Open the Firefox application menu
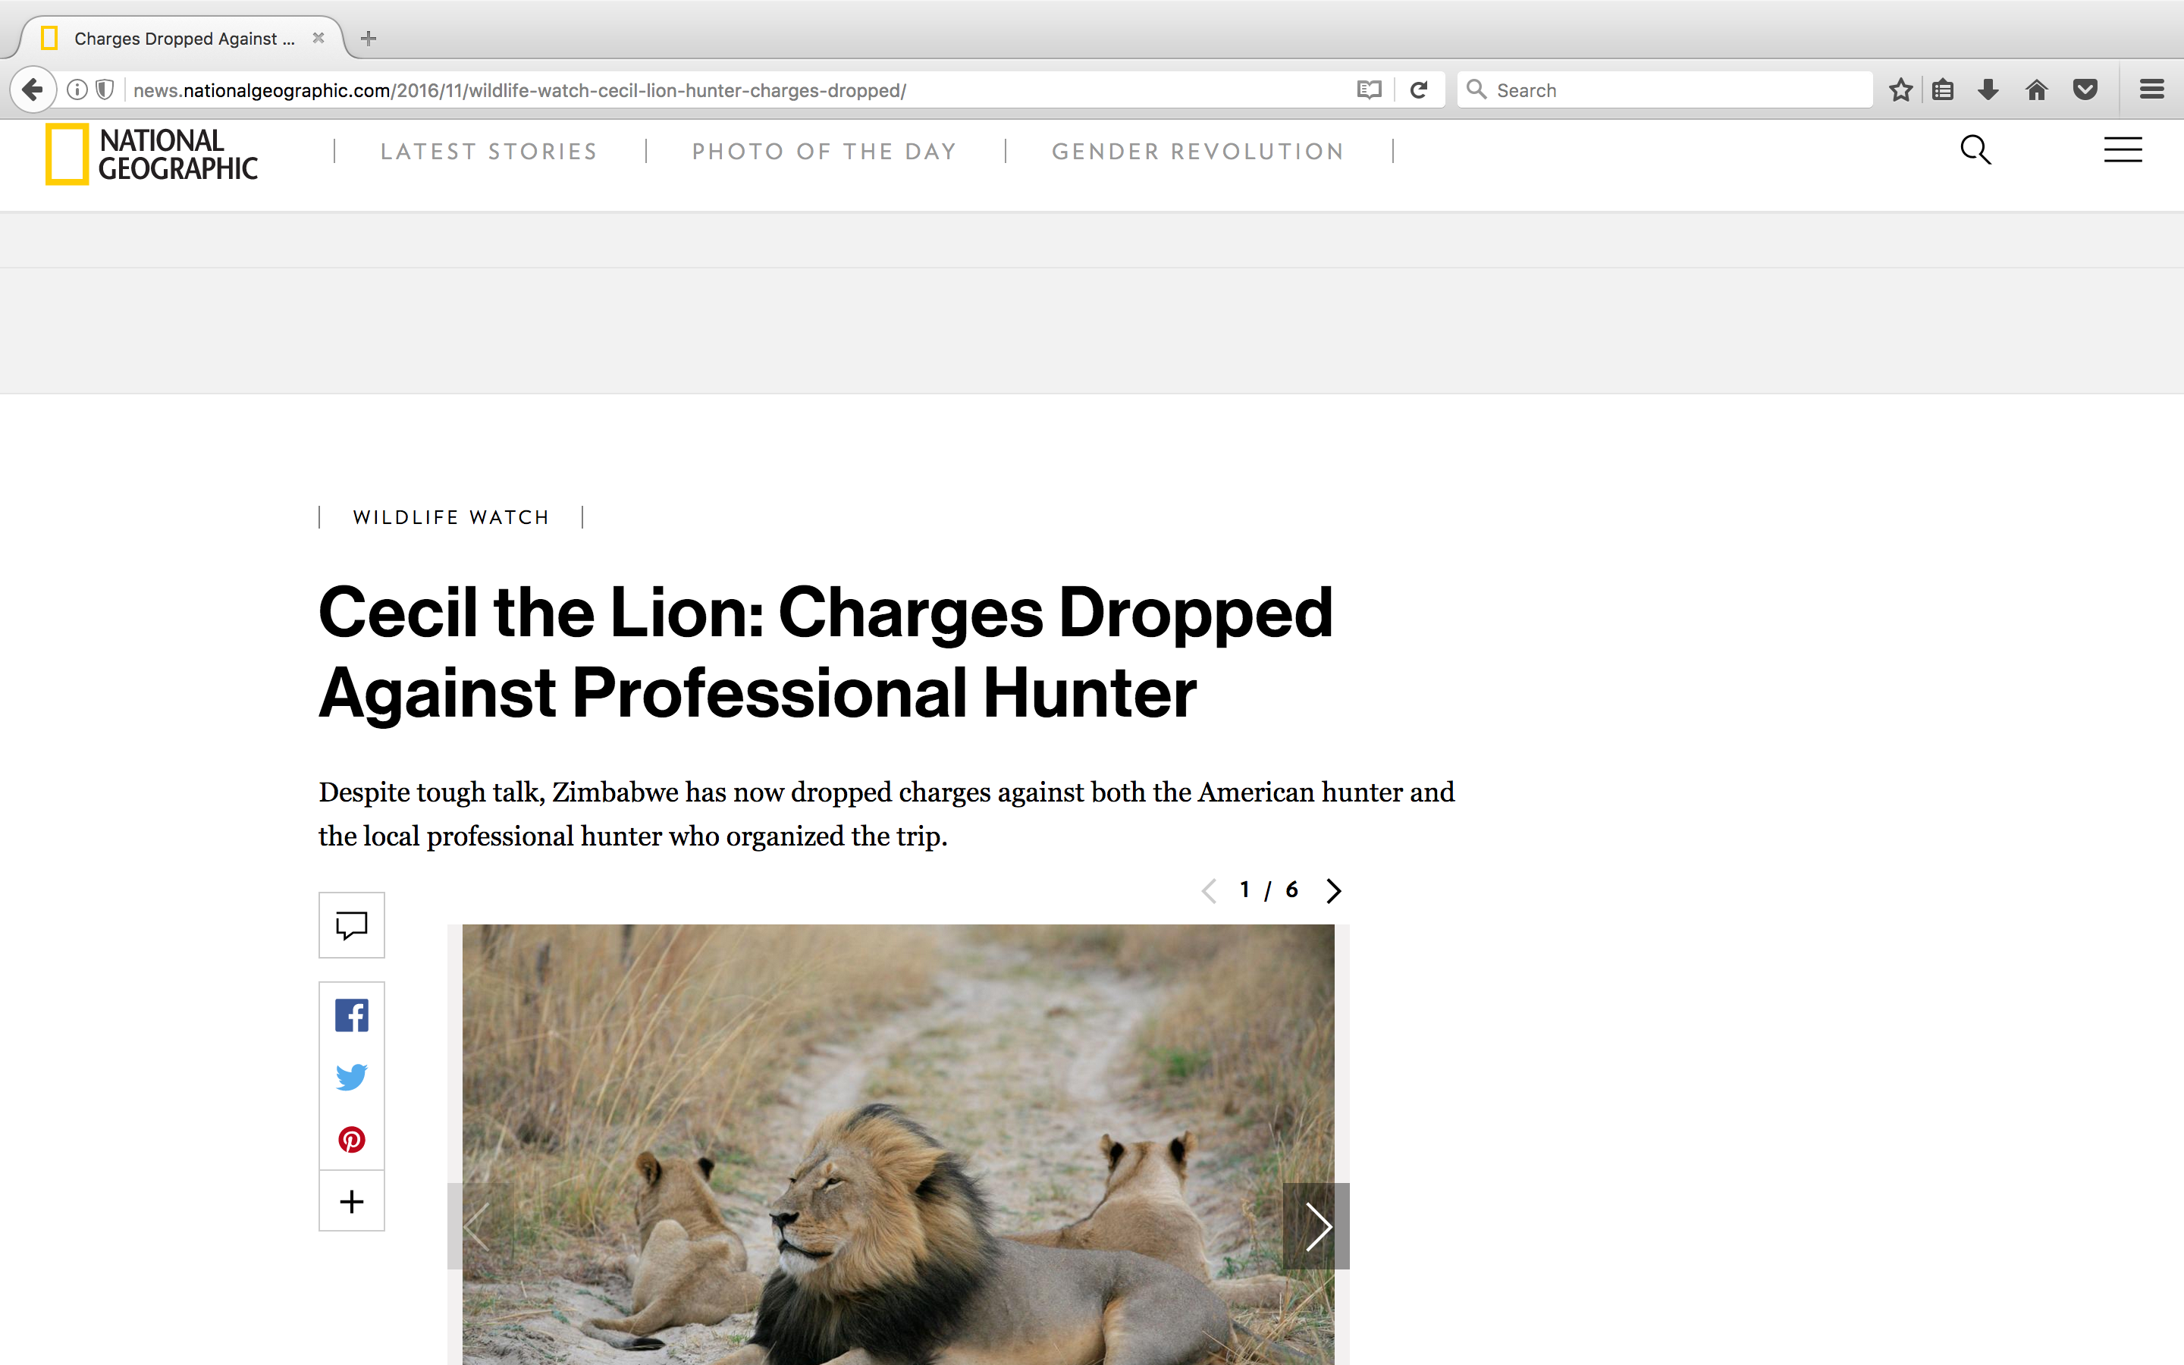 point(2151,90)
